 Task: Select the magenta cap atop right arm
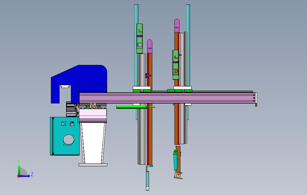pos(177,26)
